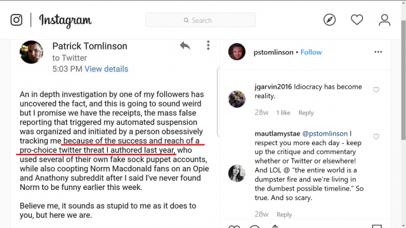The width and height of the screenshot is (406, 228).
Task: Open the Explore compass icon
Action: pos(329,20)
